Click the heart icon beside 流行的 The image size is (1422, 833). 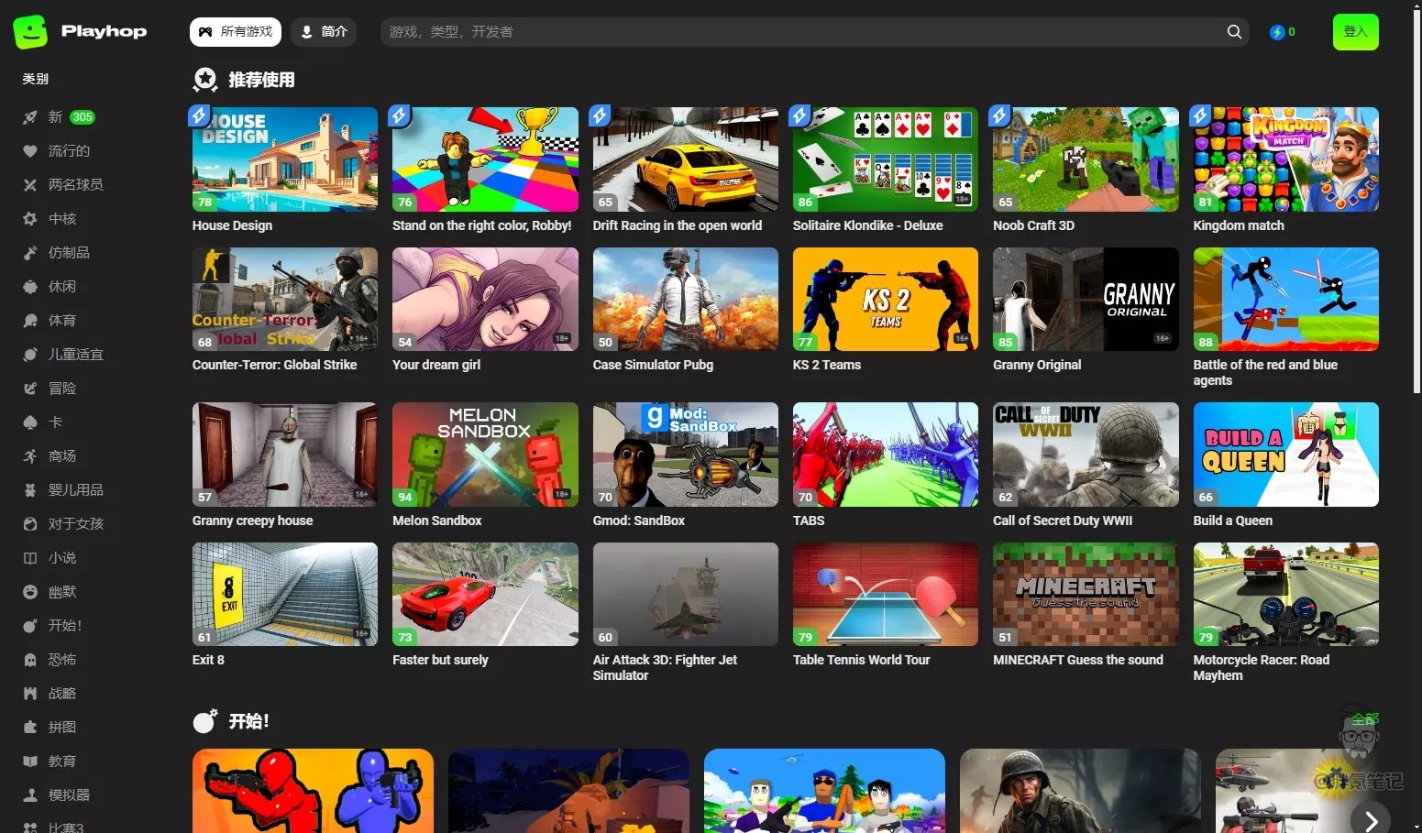tap(30, 151)
